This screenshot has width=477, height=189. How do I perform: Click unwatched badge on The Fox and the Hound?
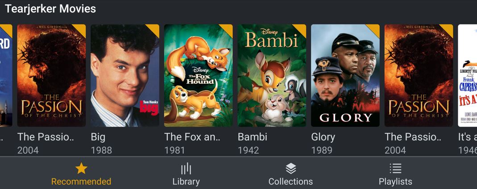coord(228,29)
